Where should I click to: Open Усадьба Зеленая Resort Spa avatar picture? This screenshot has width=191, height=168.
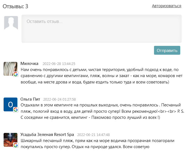[x=10, y=139]
